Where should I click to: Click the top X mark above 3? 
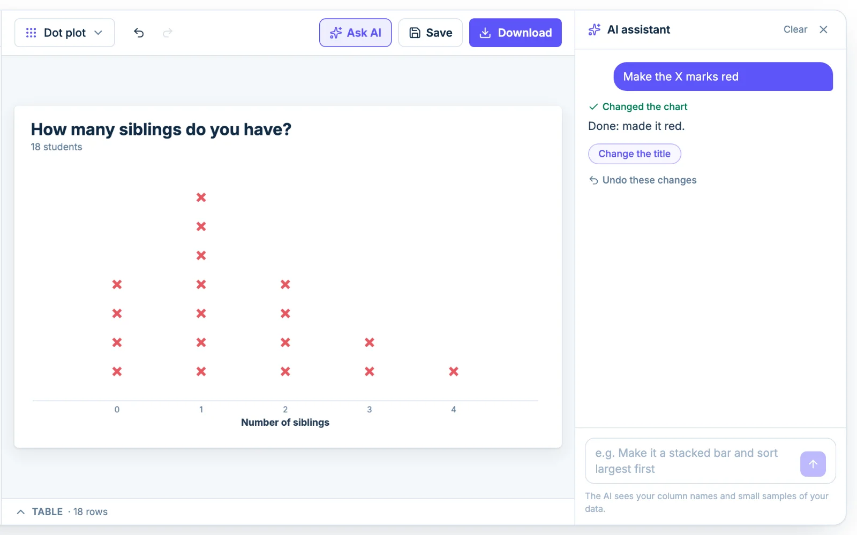pos(370,342)
